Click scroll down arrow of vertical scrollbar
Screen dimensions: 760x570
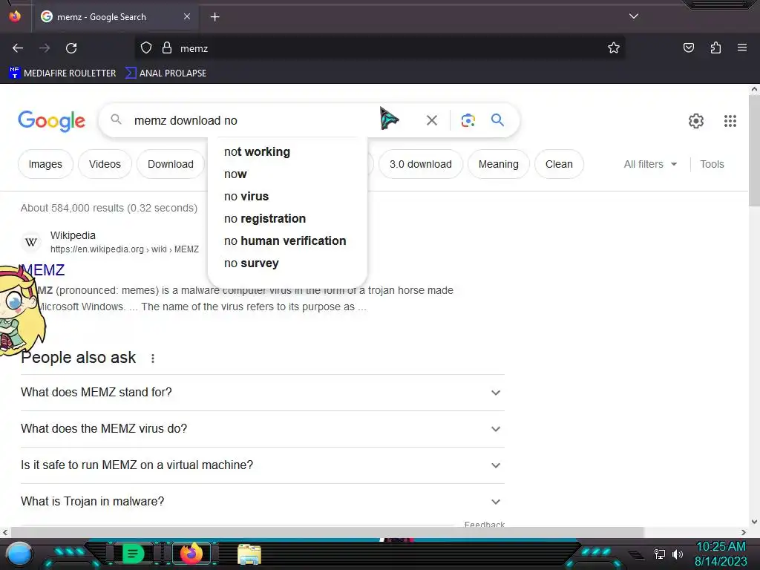coord(754,522)
